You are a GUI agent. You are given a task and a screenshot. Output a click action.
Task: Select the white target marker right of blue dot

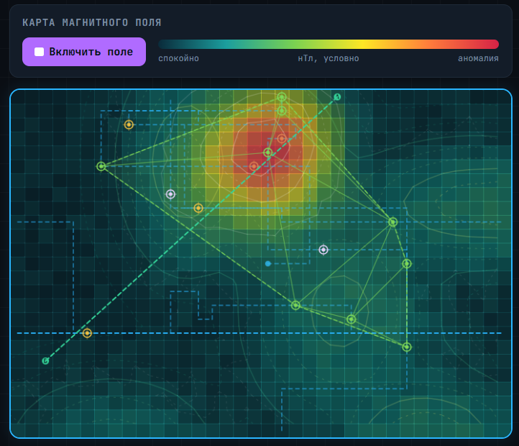pyautogui.click(x=323, y=250)
